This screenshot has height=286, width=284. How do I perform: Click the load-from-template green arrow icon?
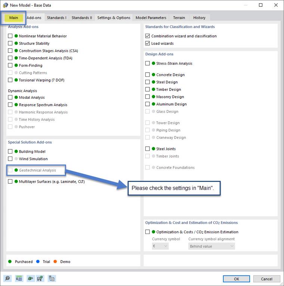click(30, 279)
